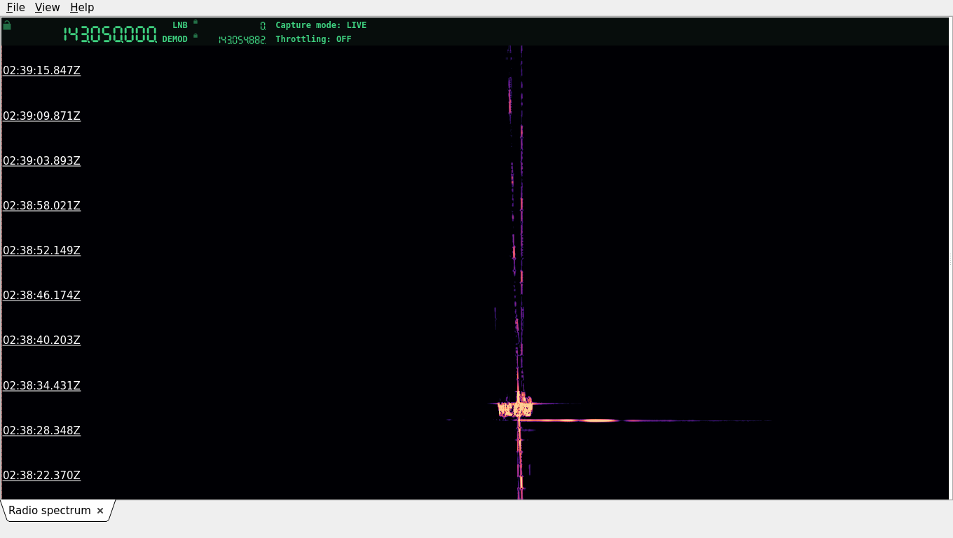Select waterfall timestamp 02:39:15.847Z
The width and height of the screenshot is (953, 538).
41,70
